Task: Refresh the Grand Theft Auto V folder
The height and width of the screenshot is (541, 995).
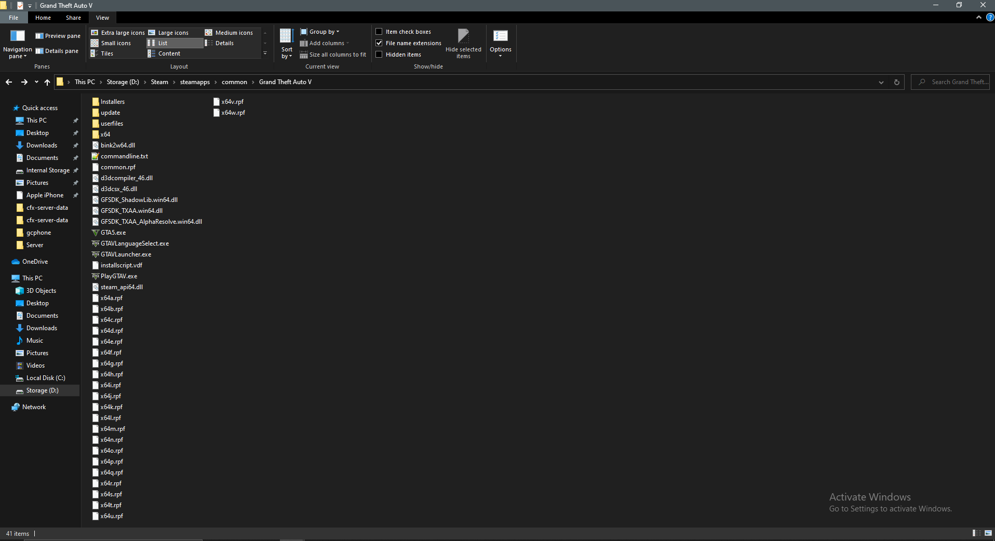Action: (895, 82)
